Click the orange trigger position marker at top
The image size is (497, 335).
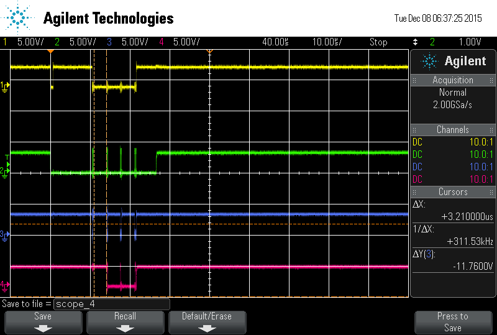pos(51,51)
